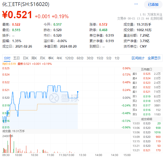
Task: Click the 溢价率 -0.06% value
Action: click(x=62, y=41)
